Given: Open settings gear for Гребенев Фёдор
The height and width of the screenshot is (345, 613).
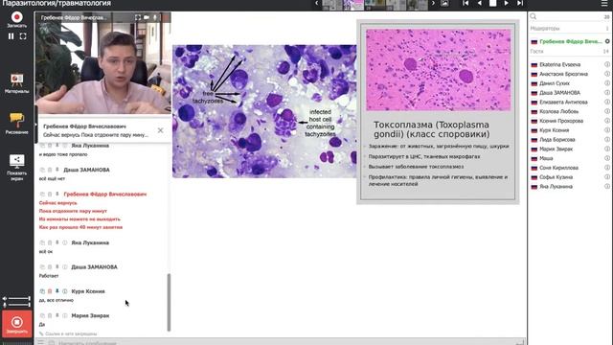Looking at the screenshot, I should [x=607, y=41].
